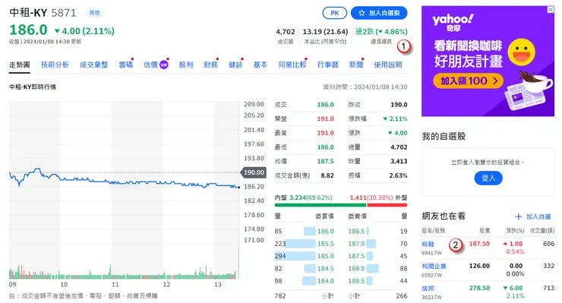View the 新聞 tab
The image size is (562, 303).
[356, 65]
